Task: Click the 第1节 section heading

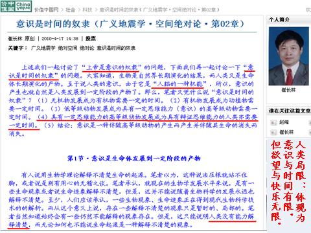Action: [x=133, y=159]
